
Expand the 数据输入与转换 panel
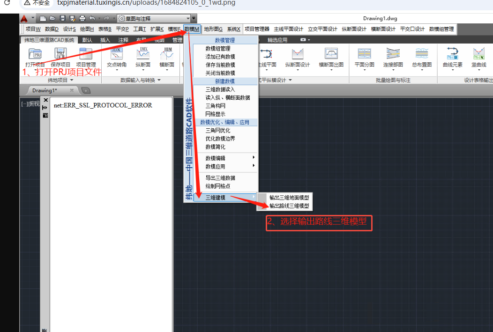click(159, 80)
